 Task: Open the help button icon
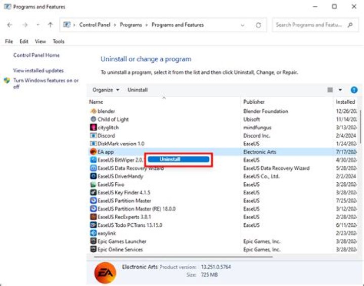tap(354, 90)
